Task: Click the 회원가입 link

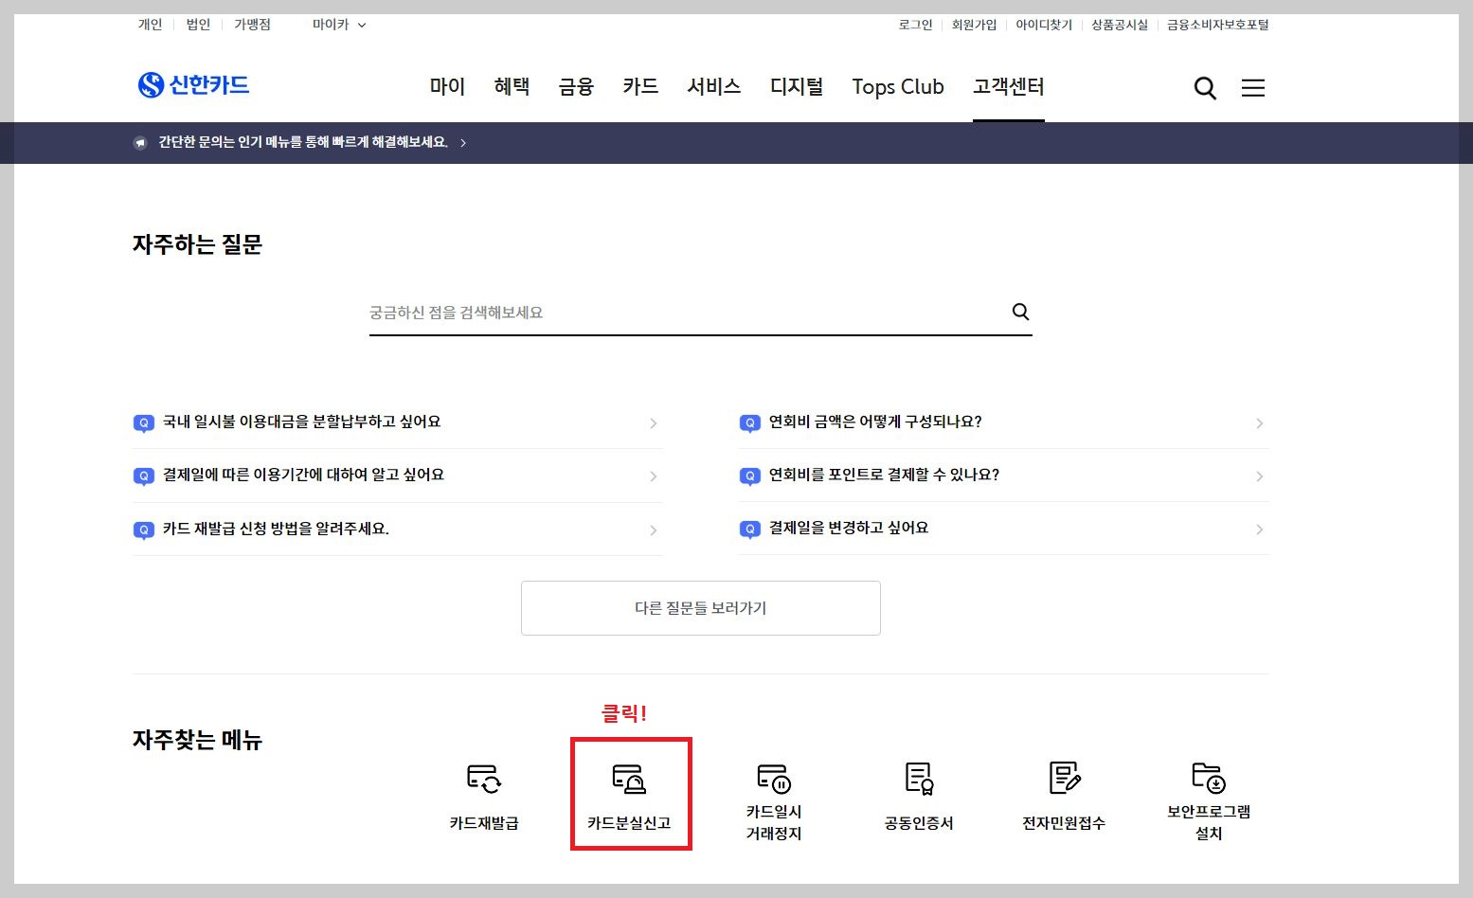Action: (x=975, y=25)
